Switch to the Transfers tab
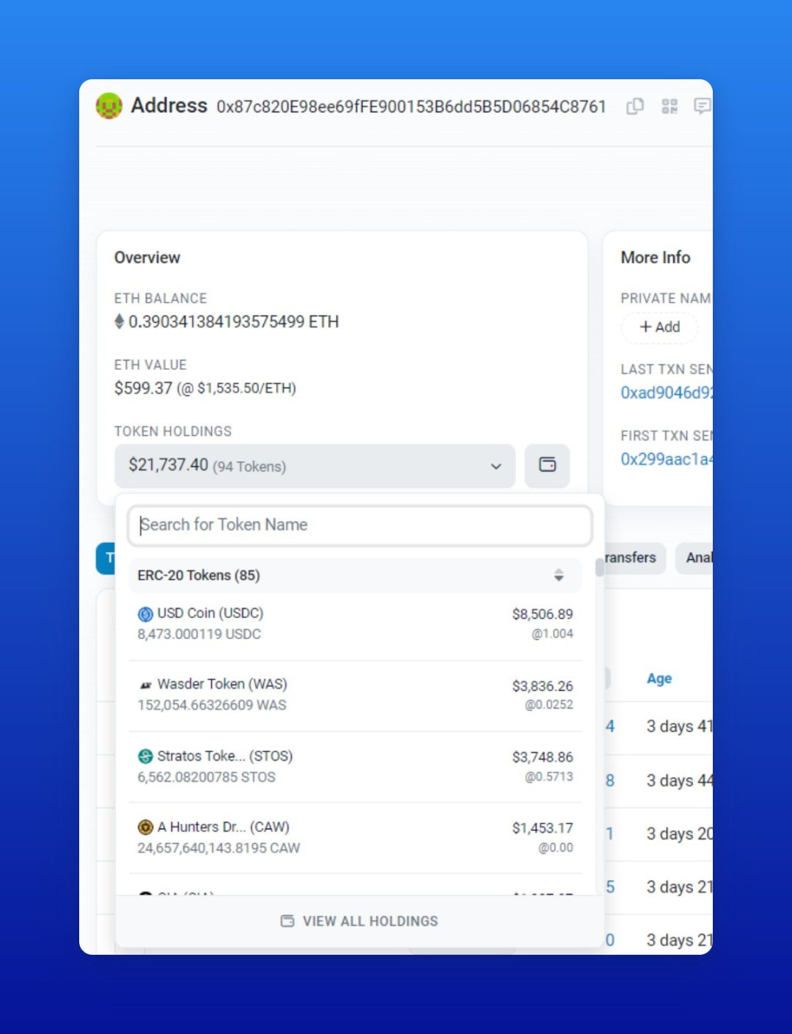Viewport: 792px width, 1034px height. 631,558
